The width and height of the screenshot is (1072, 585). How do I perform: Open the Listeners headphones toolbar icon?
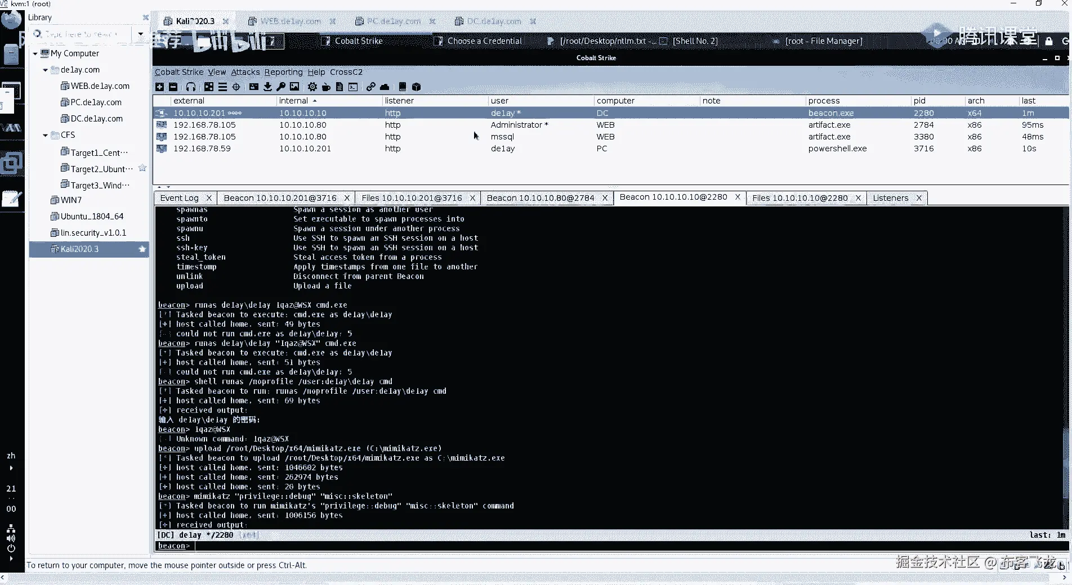click(x=191, y=87)
